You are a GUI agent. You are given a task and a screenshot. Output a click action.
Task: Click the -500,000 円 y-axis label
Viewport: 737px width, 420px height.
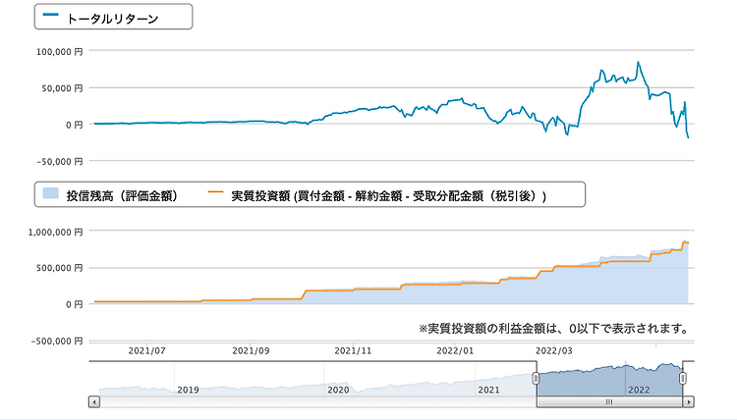click(x=57, y=341)
